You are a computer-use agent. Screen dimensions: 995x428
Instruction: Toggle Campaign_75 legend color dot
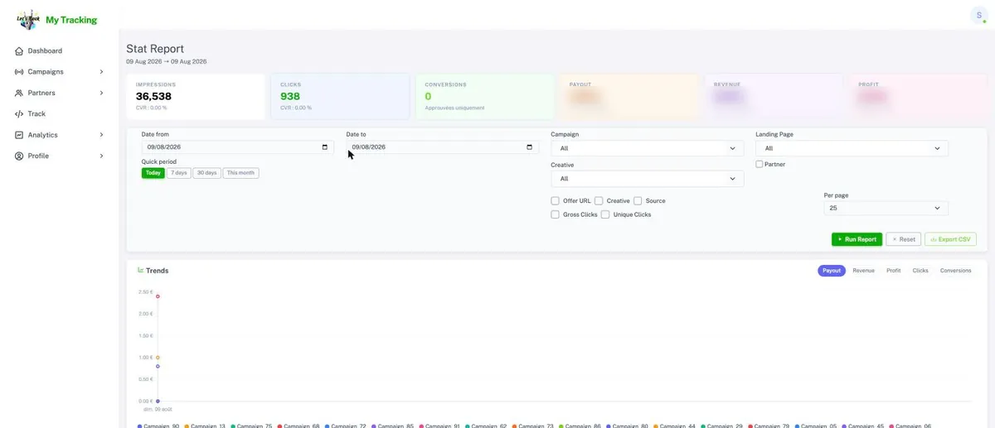(x=233, y=426)
